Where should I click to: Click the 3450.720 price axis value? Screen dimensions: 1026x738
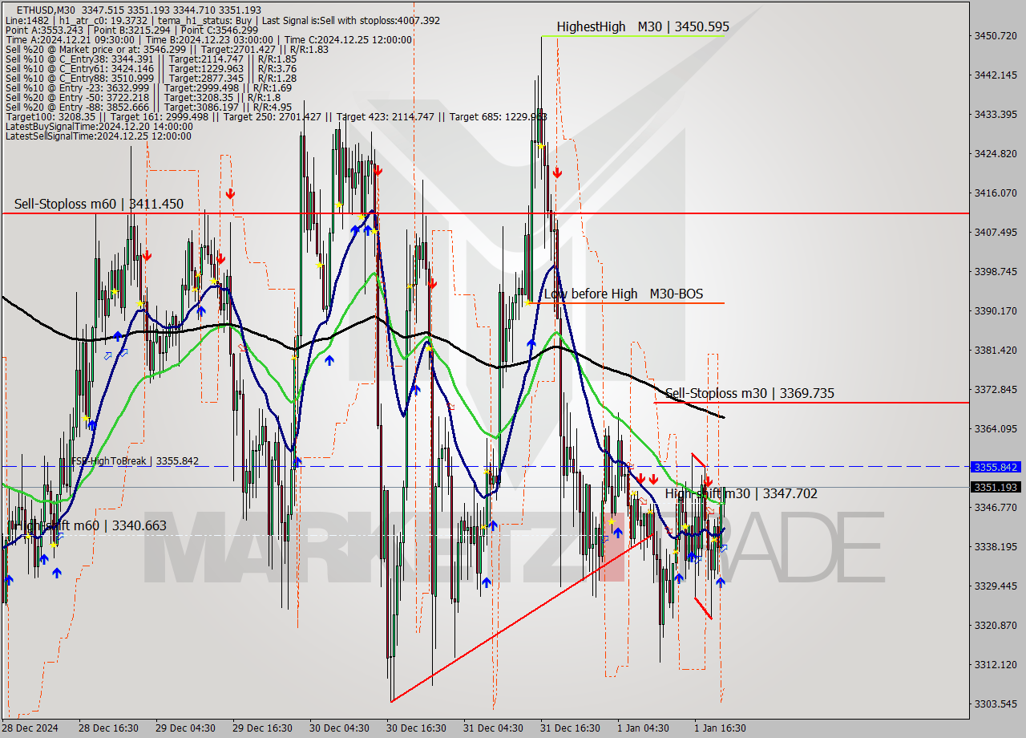(995, 35)
